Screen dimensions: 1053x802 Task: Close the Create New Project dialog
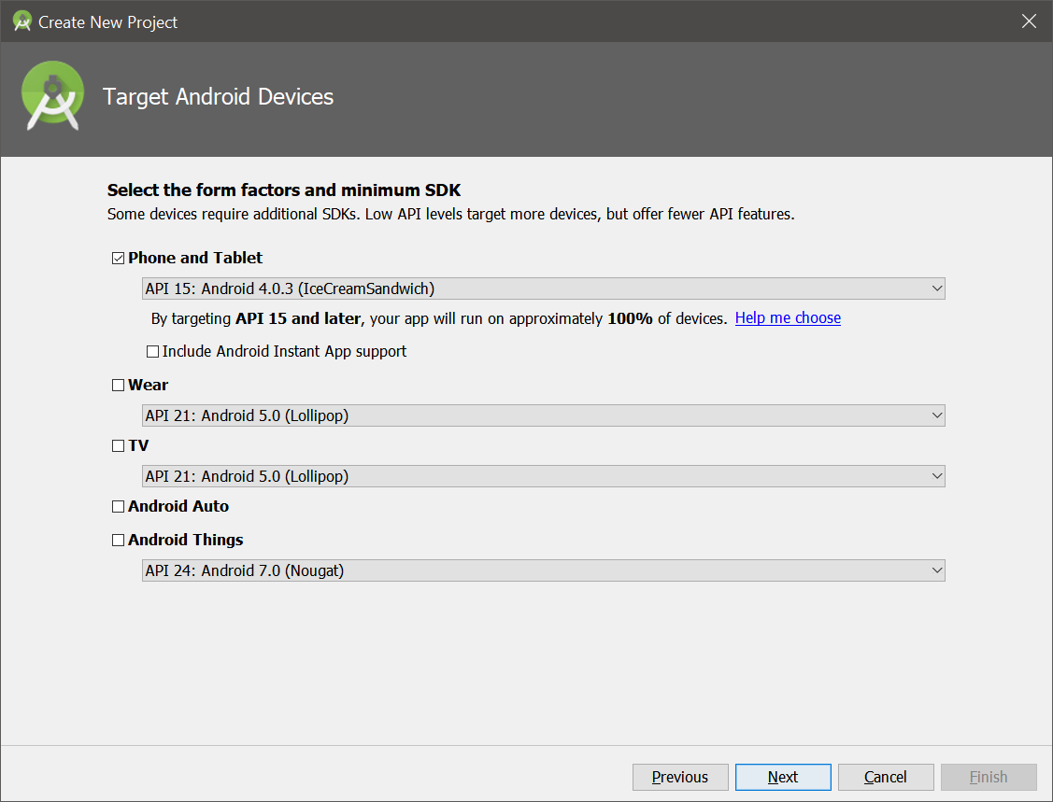coord(1029,21)
